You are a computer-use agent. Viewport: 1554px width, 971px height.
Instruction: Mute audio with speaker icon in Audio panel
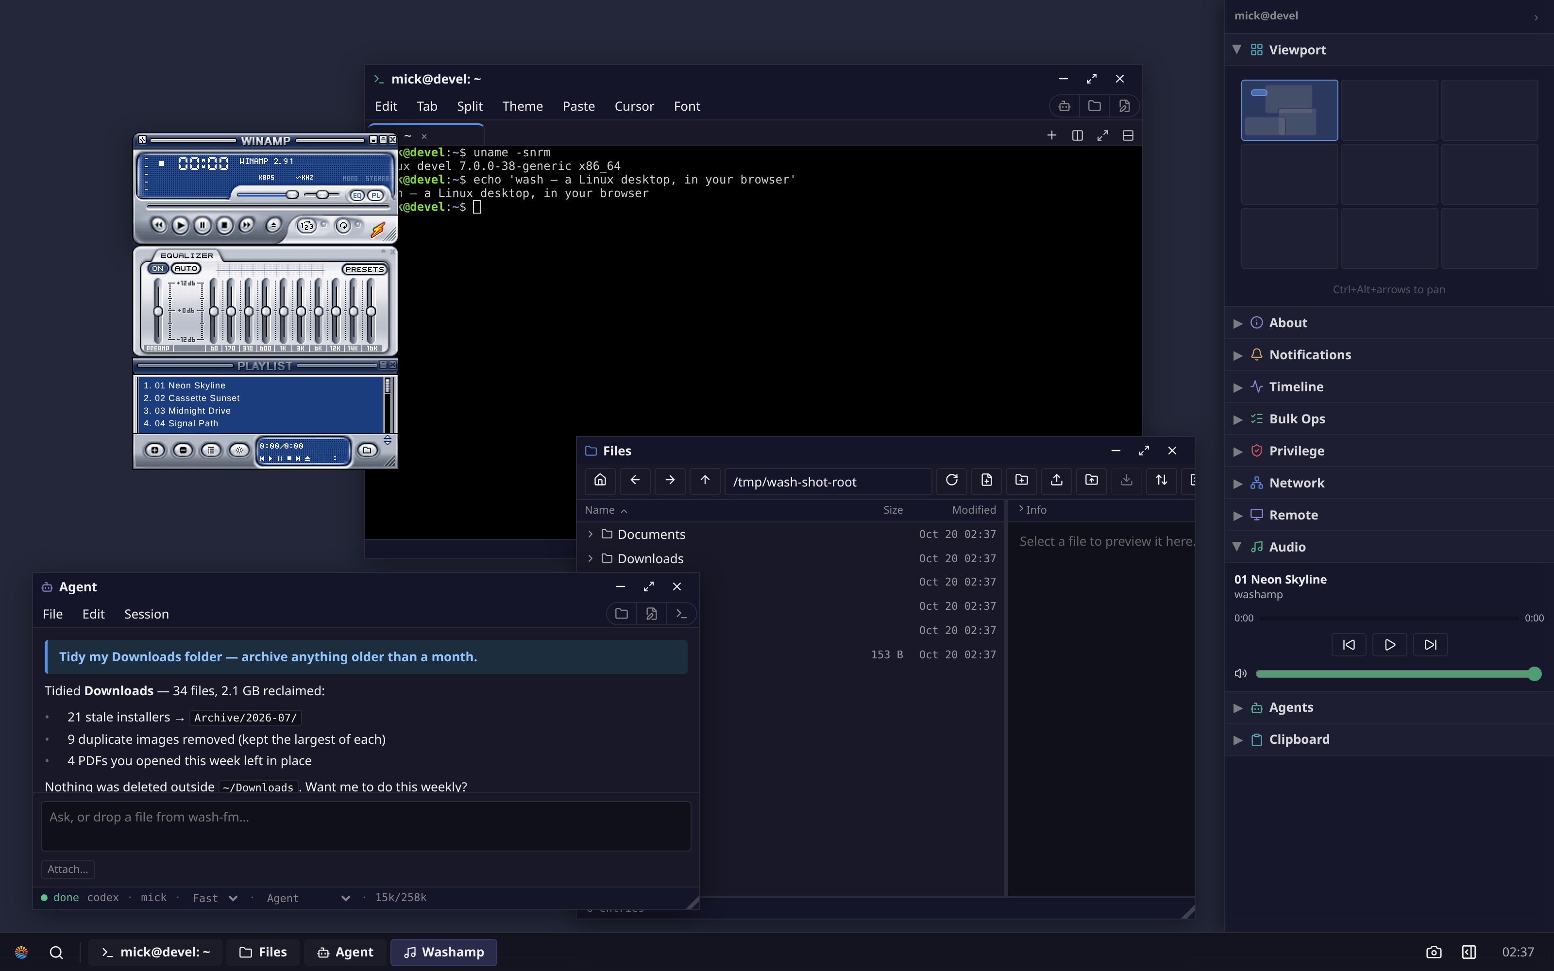[1240, 673]
